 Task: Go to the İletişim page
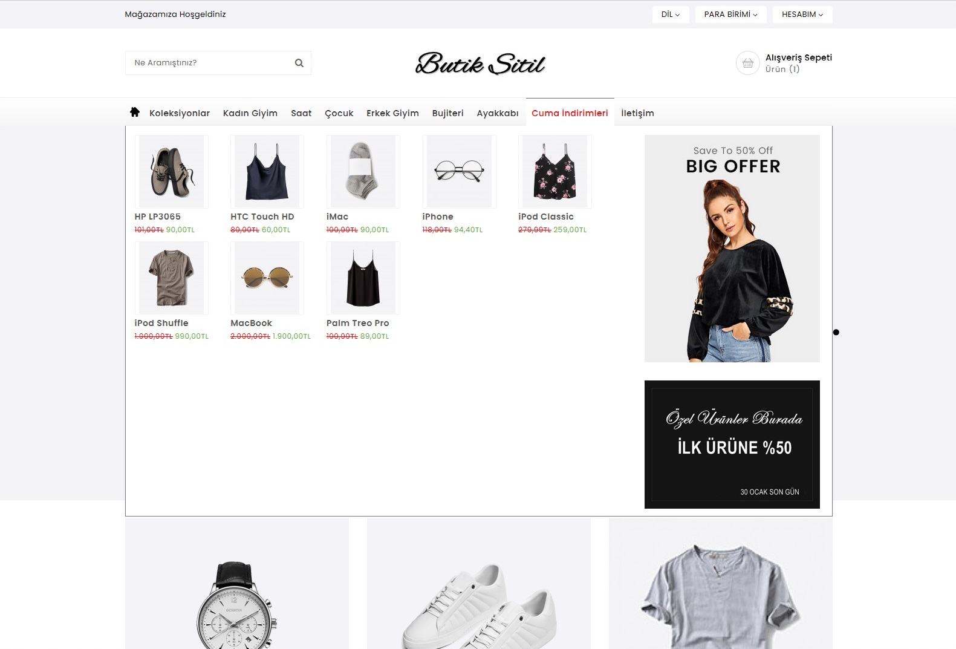point(637,113)
